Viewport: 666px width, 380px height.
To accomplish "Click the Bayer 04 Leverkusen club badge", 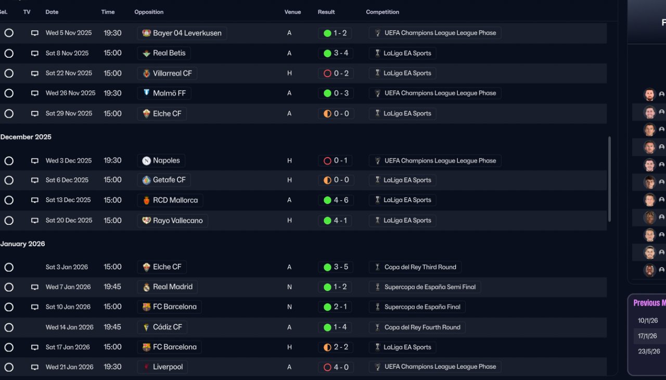I will tap(146, 33).
